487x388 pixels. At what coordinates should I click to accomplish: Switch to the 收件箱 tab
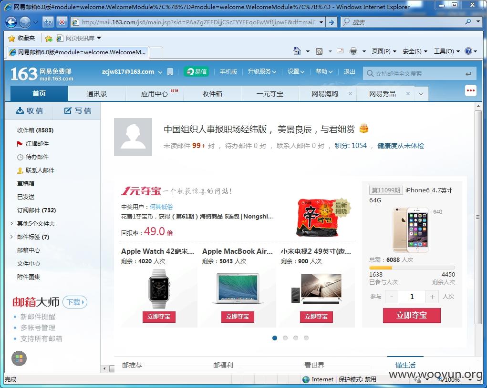(212, 94)
